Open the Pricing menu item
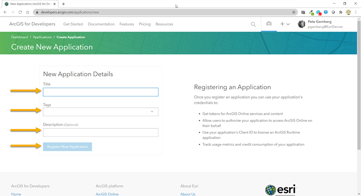The image size is (361, 196). pos(144,24)
